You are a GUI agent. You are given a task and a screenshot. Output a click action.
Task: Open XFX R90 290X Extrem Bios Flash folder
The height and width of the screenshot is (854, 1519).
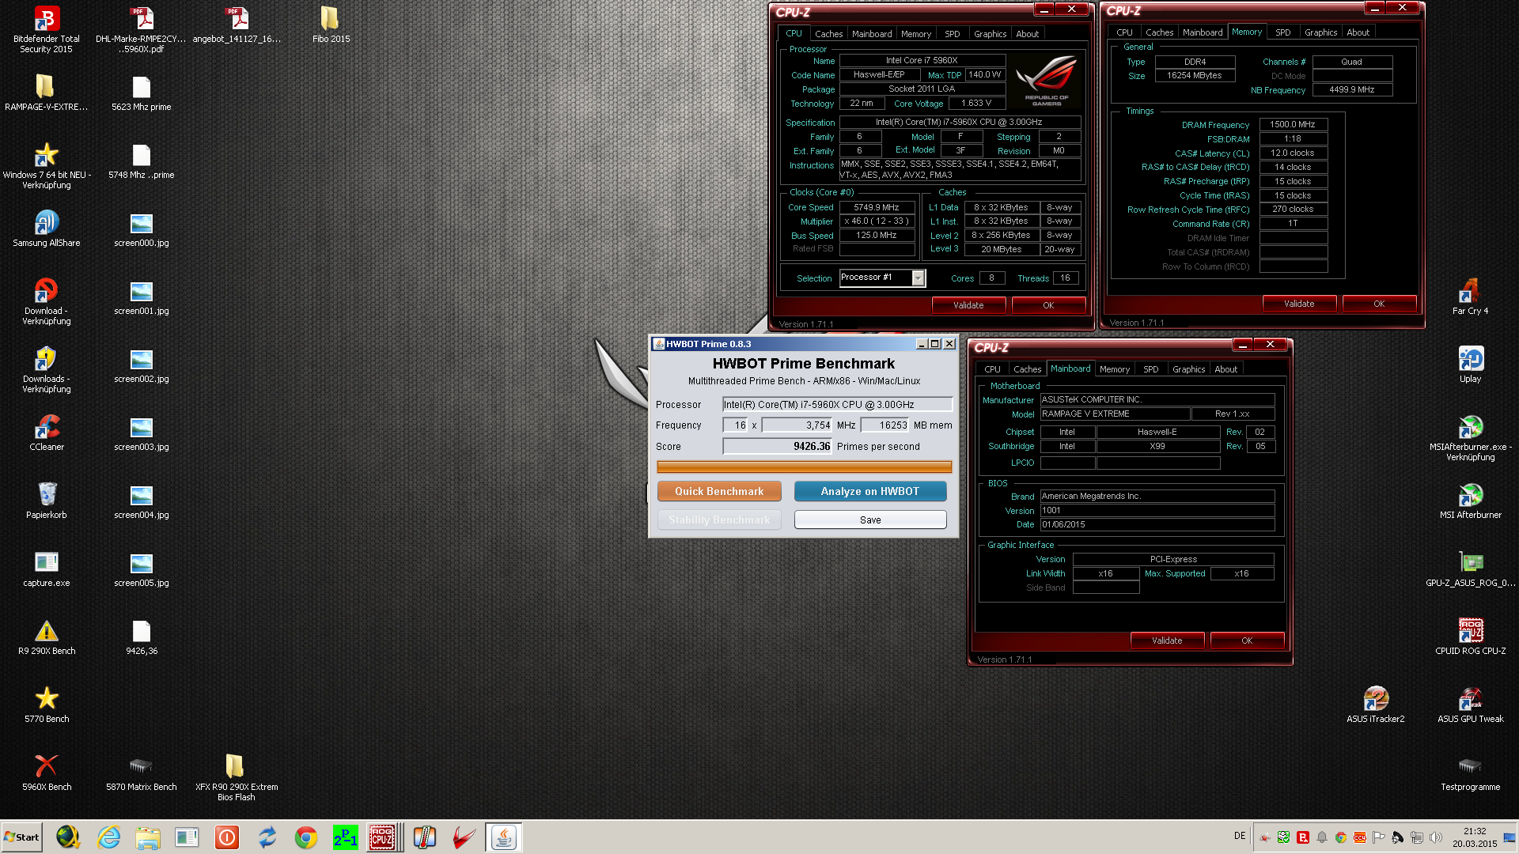(x=237, y=777)
